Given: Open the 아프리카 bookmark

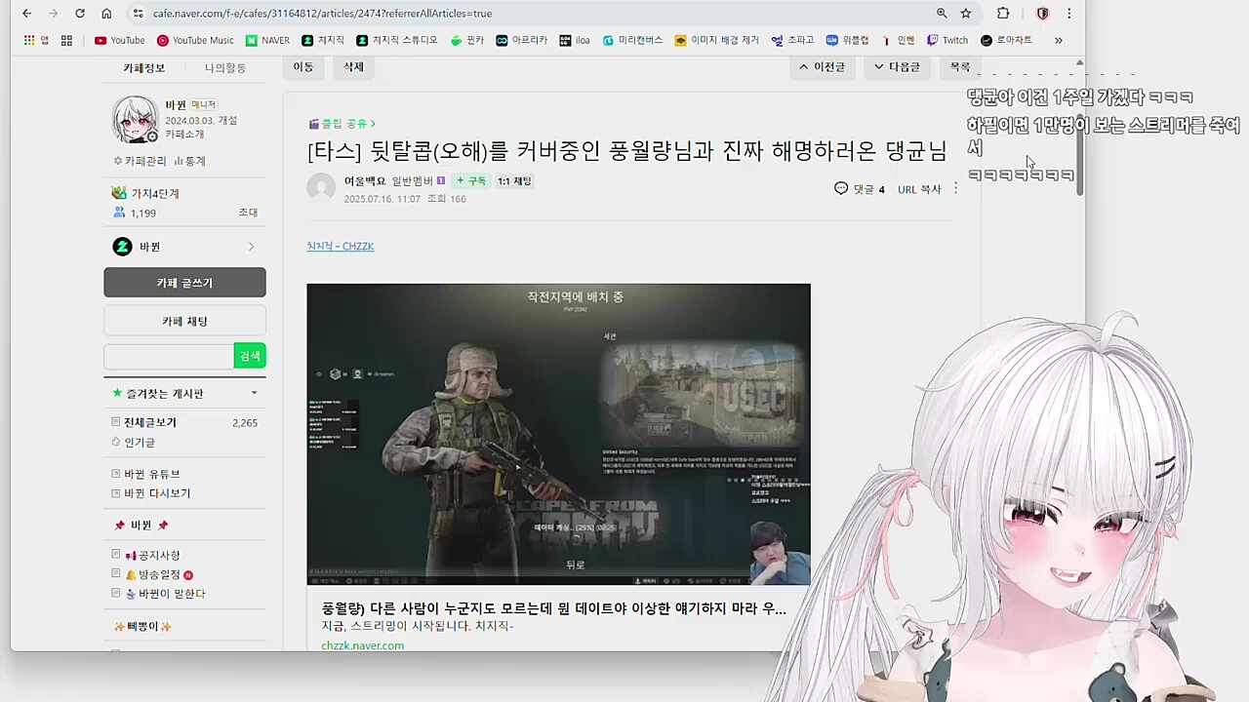Looking at the screenshot, I should pos(521,40).
